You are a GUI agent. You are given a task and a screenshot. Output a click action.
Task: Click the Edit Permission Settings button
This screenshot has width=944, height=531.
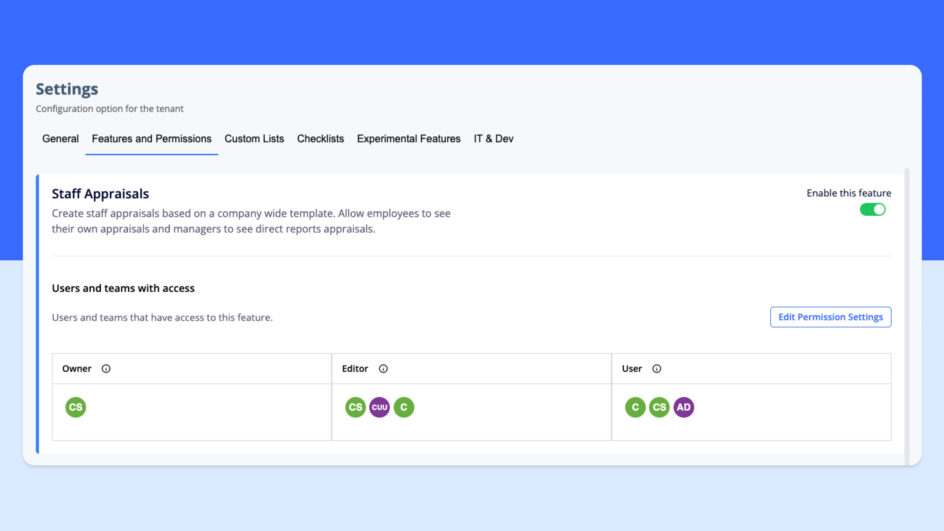click(x=830, y=317)
